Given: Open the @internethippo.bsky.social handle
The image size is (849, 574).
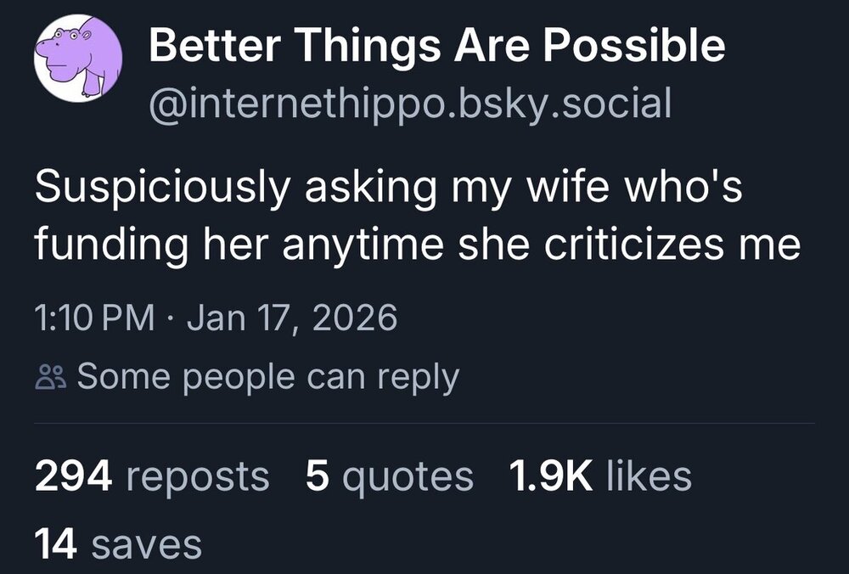Looking at the screenshot, I should pos(409,104).
